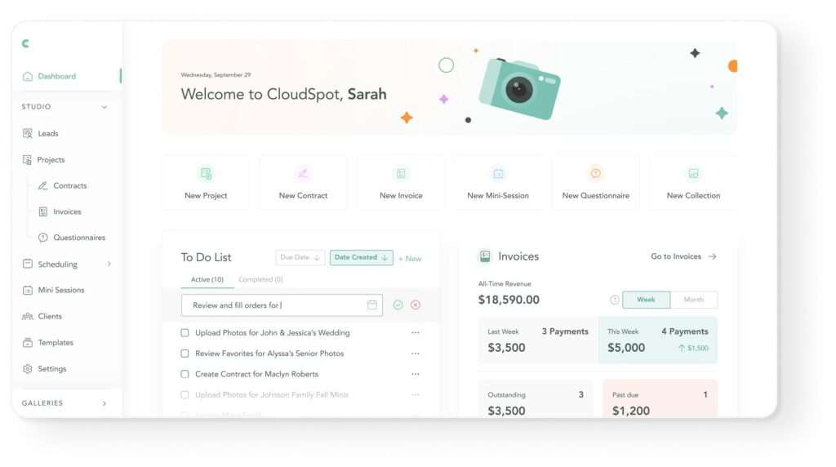
Task: Pick due date with calendar icon in task field
Action: [372, 305]
